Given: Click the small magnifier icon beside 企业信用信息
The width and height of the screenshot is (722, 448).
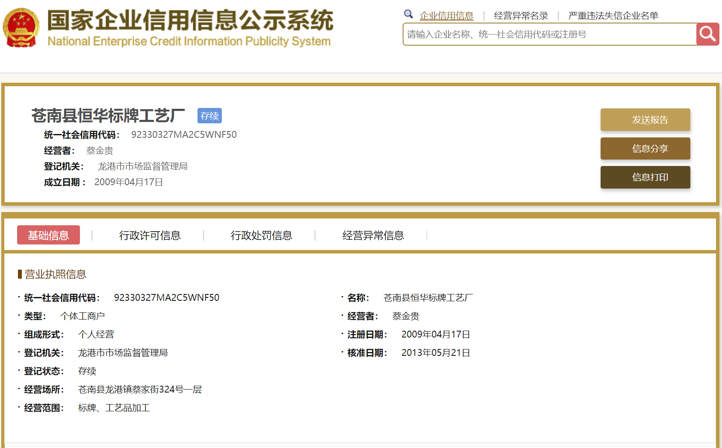Looking at the screenshot, I should [408, 14].
